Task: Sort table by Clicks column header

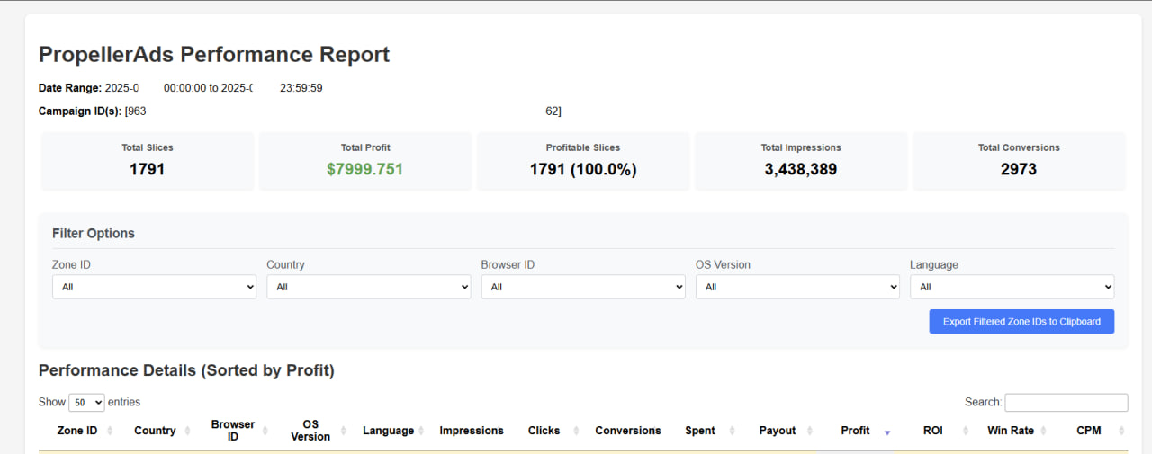Action: click(544, 431)
